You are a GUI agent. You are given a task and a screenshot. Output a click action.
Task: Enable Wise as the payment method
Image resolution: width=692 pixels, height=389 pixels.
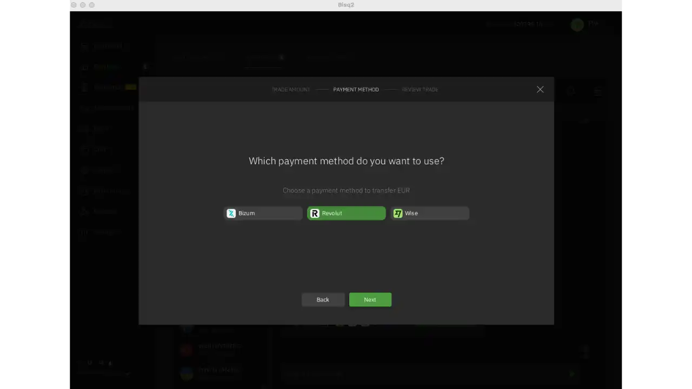click(430, 213)
